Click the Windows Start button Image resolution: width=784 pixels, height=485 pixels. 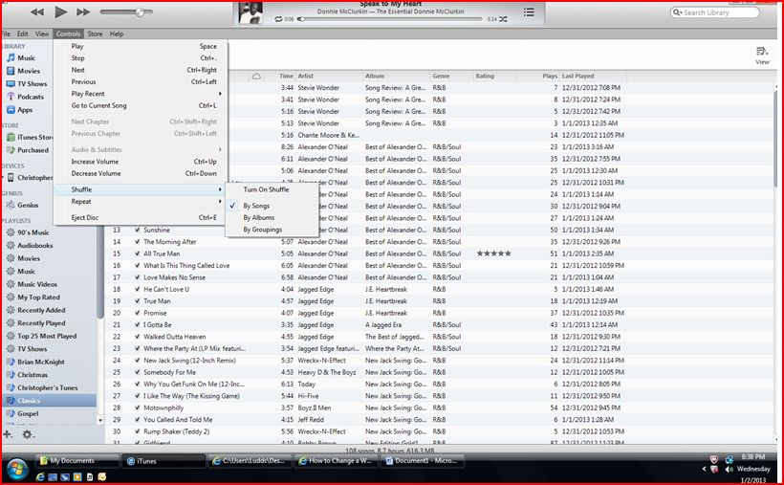[17, 469]
